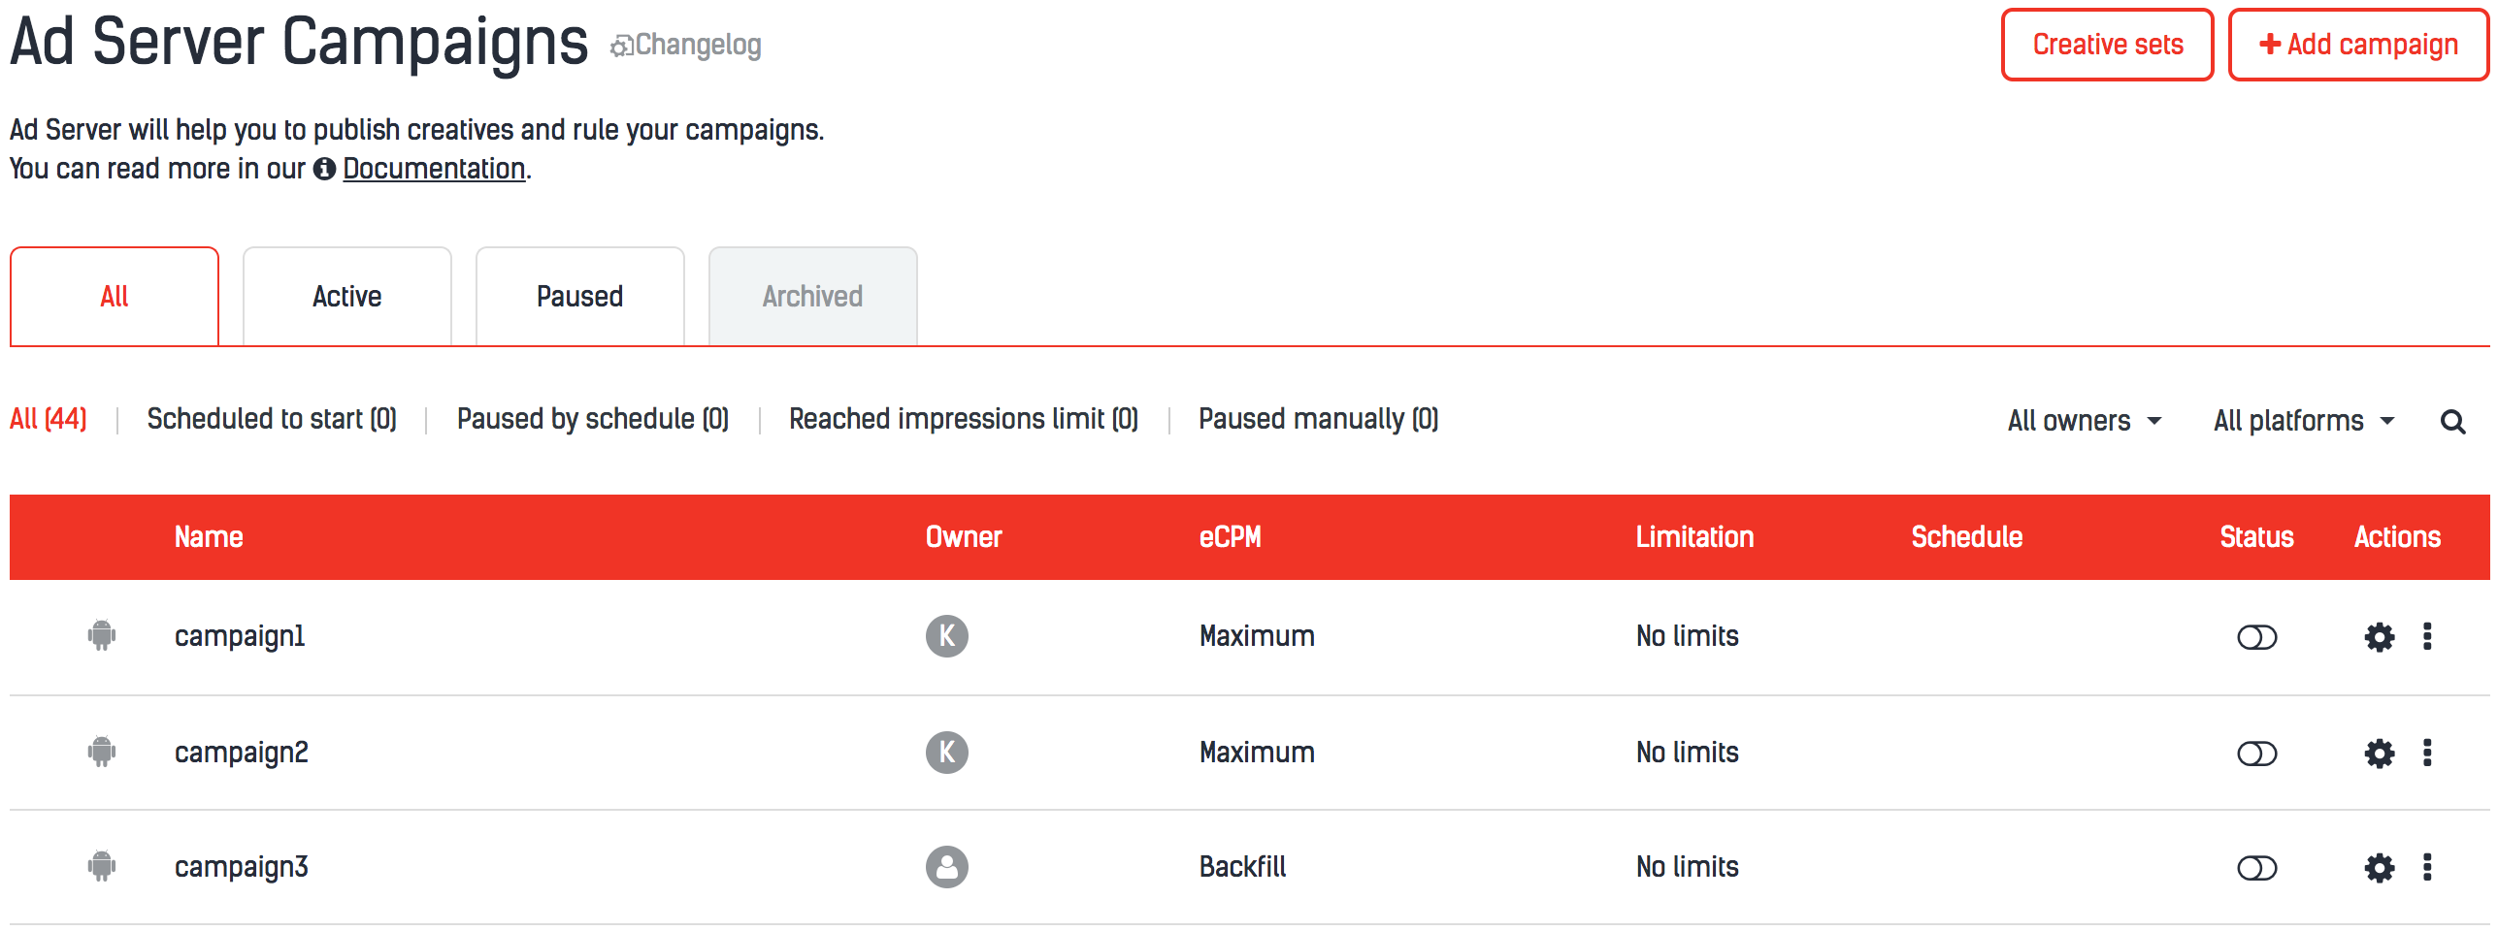Open settings gear for campaign3
The height and width of the screenshot is (931, 2498).
pos(2378,868)
